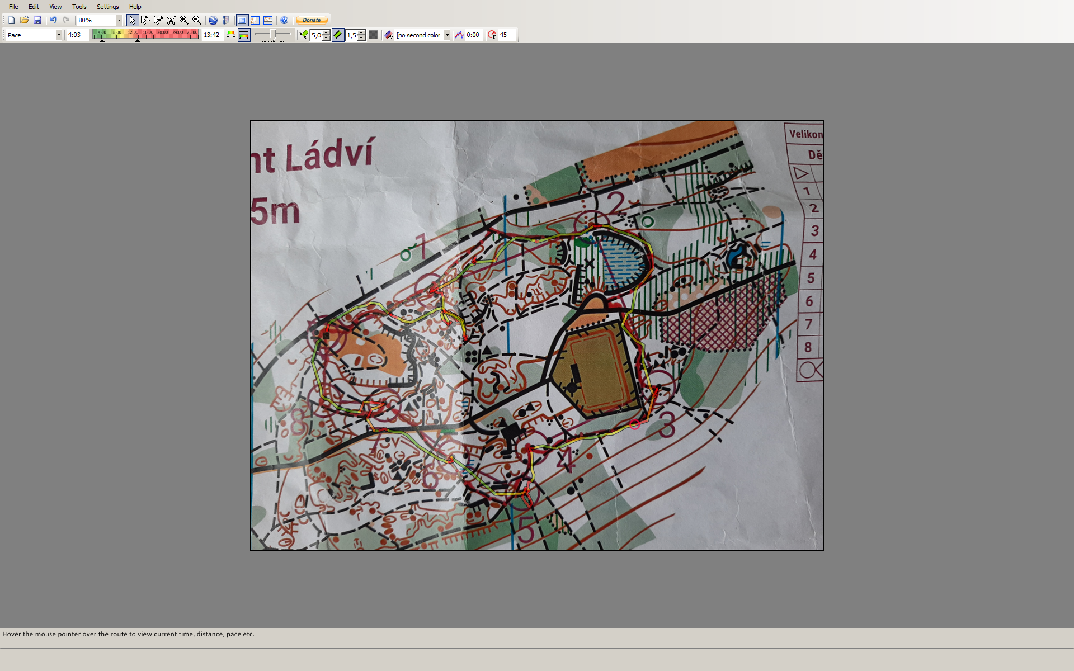The width and height of the screenshot is (1074, 671).
Task: Increase the route line width 5,0
Action: pos(326,32)
